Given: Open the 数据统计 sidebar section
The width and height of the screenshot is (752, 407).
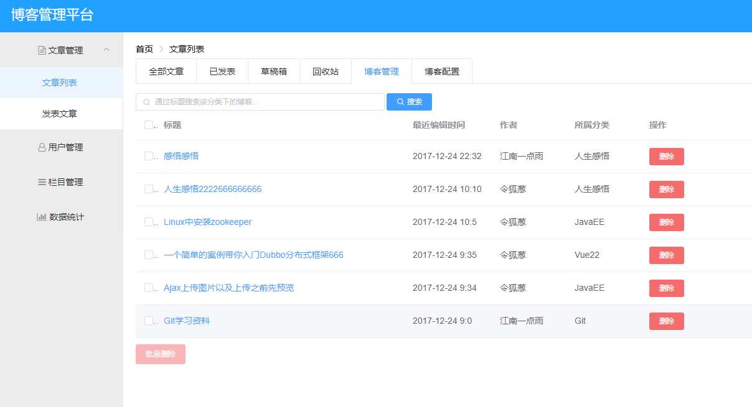Looking at the screenshot, I should tap(61, 217).
